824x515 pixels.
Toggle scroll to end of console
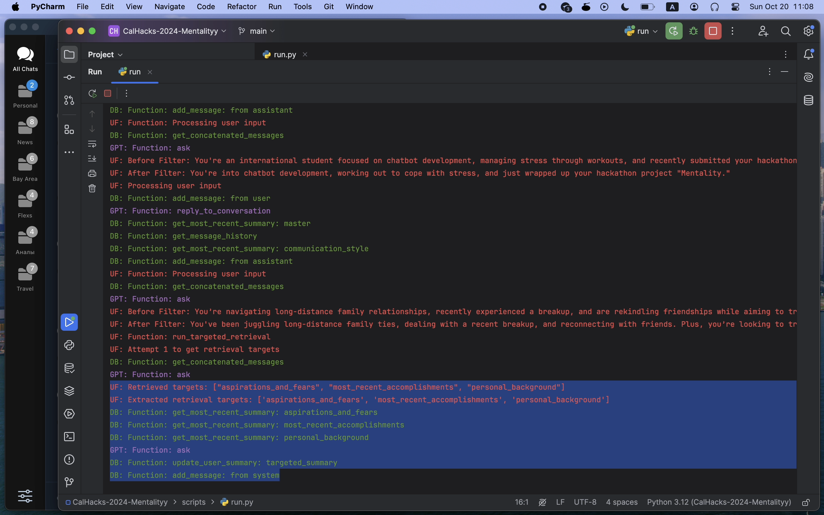pyautogui.click(x=92, y=159)
